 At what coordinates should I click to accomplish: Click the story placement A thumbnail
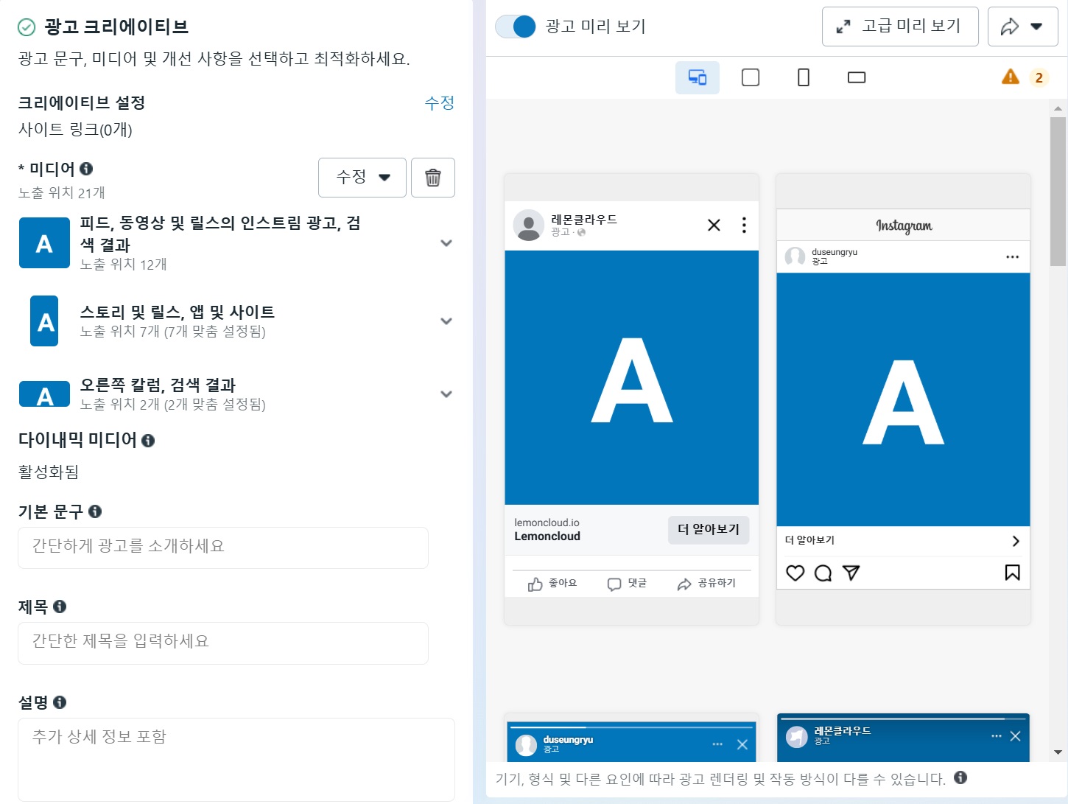coord(44,321)
